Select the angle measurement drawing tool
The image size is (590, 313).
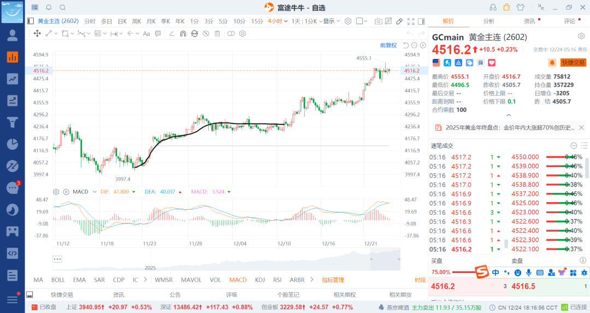coord(172,33)
